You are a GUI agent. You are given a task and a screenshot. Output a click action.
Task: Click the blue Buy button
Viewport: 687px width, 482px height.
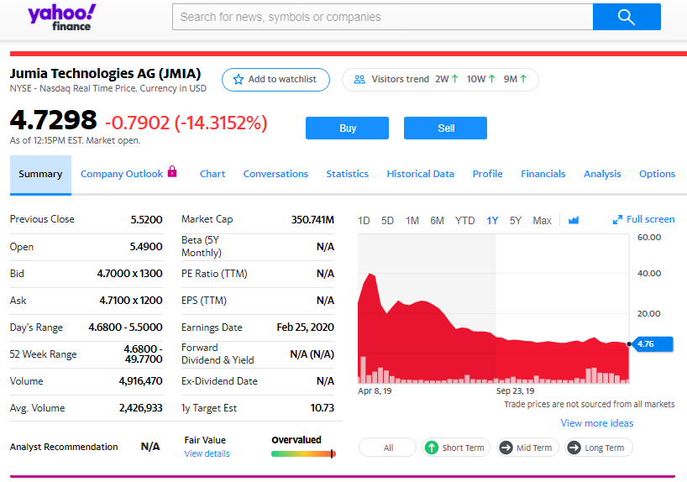347,128
